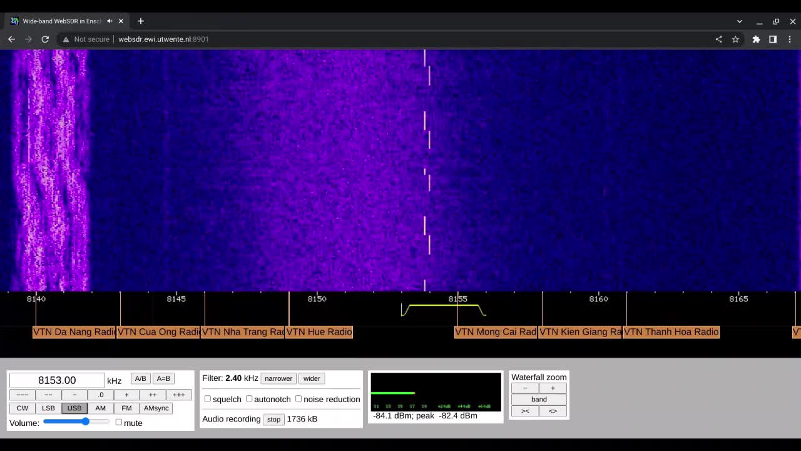Open the tab search chevron

[740, 21]
